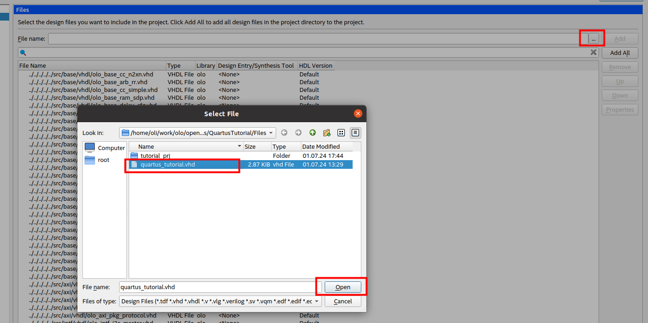The height and width of the screenshot is (323, 648).
Task: Click the Cancel button in the dialog
Action: [343, 301]
